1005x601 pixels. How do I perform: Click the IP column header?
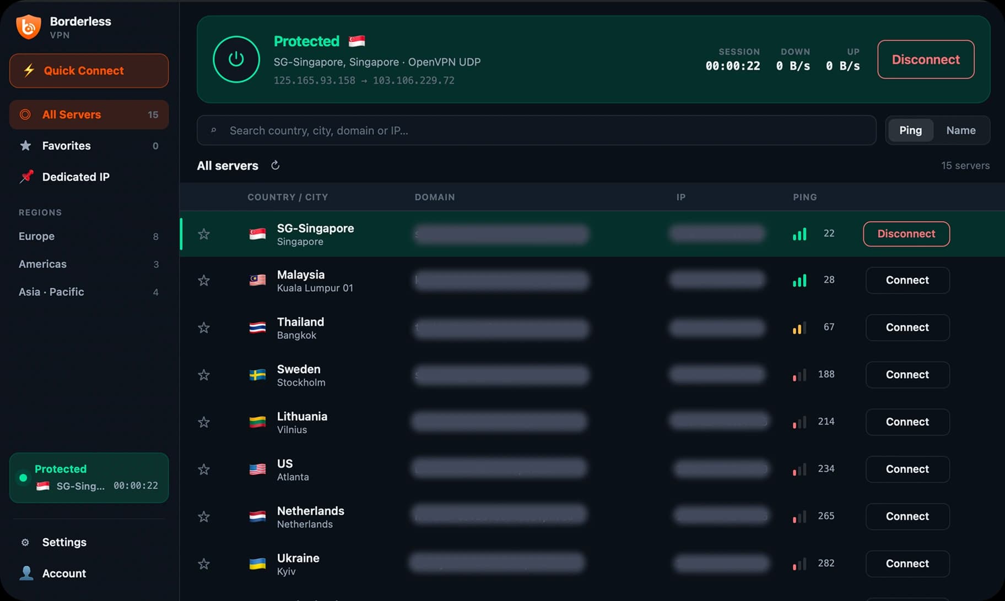coord(681,197)
